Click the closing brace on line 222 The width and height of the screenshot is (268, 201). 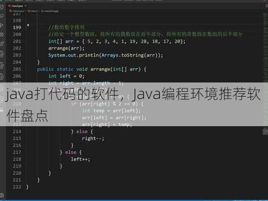(x=27, y=187)
